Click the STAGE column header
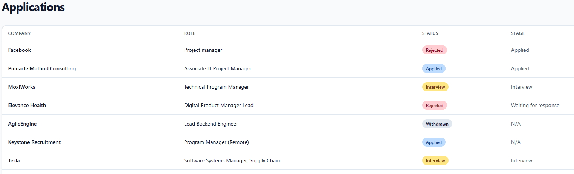This screenshot has width=574, height=174. [x=518, y=33]
